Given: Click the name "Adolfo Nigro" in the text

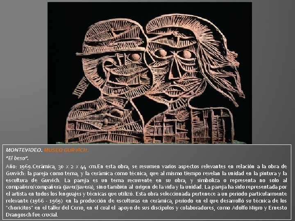Looking at the screenshot, I should [247, 207].
